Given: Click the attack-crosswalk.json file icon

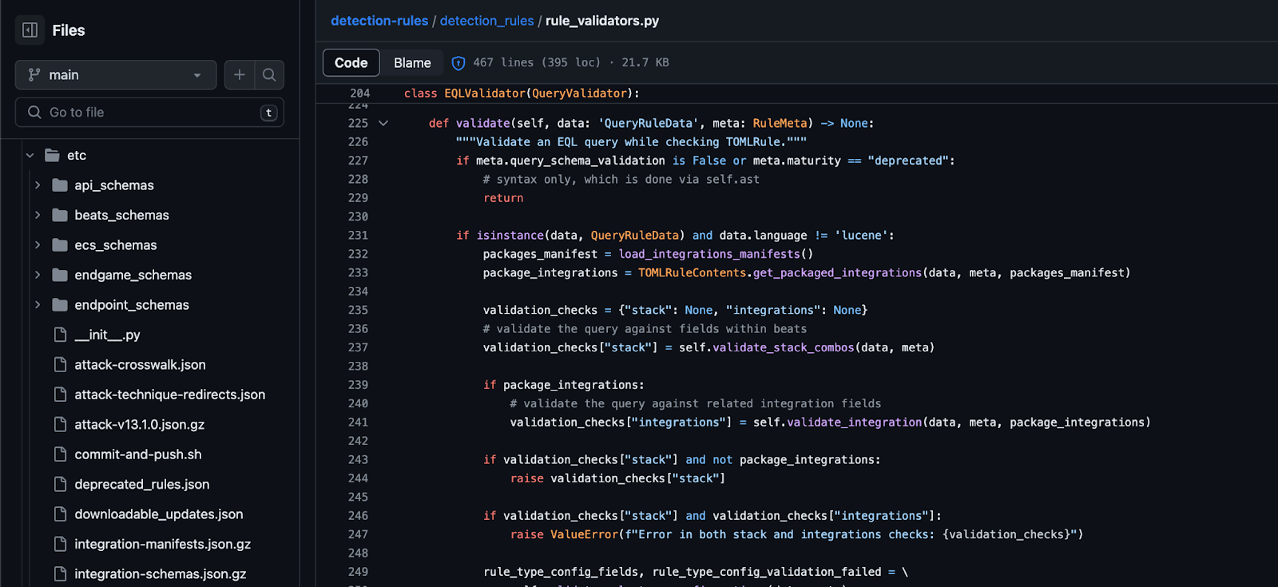Looking at the screenshot, I should (x=60, y=365).
